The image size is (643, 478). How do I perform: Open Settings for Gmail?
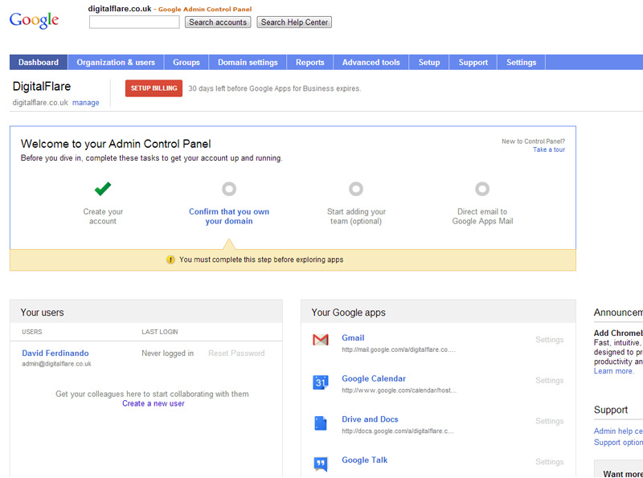tap(549, 340)
